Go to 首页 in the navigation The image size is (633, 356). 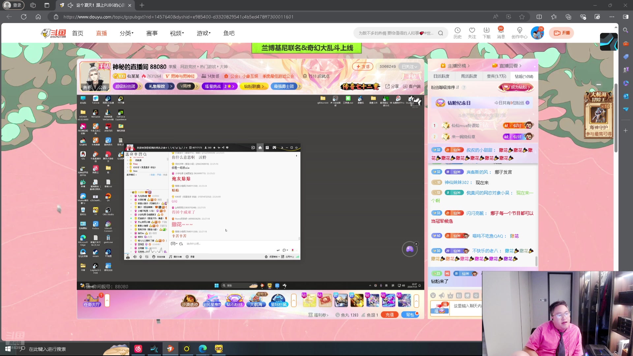(x=78, y=33)
